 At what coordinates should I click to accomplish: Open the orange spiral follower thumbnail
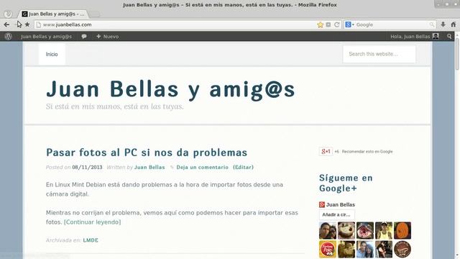pyautogui.click(x=402, y=230)
